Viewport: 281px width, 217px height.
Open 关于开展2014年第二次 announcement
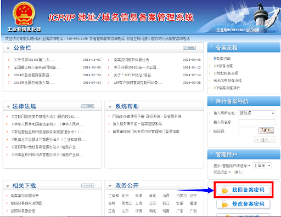pos(34,60)
